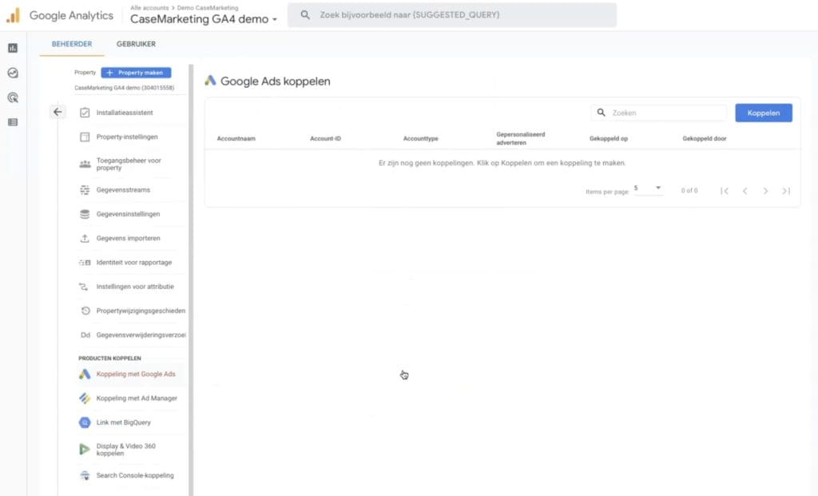Click the Property maken button
Viewport: 818px width, 496px height.
(x=136, y=73)
